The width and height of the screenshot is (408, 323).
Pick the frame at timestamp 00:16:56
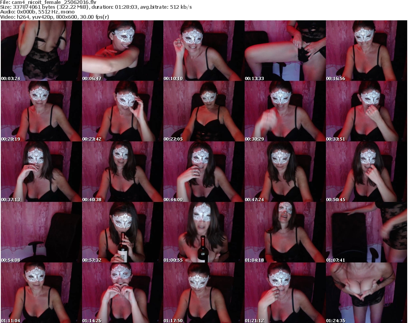[367, 51]
